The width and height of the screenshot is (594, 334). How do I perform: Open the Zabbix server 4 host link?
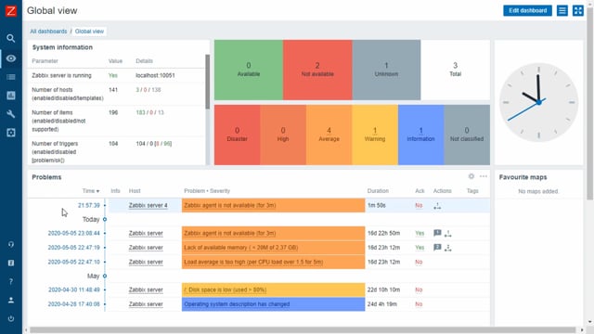click(148, 205)
